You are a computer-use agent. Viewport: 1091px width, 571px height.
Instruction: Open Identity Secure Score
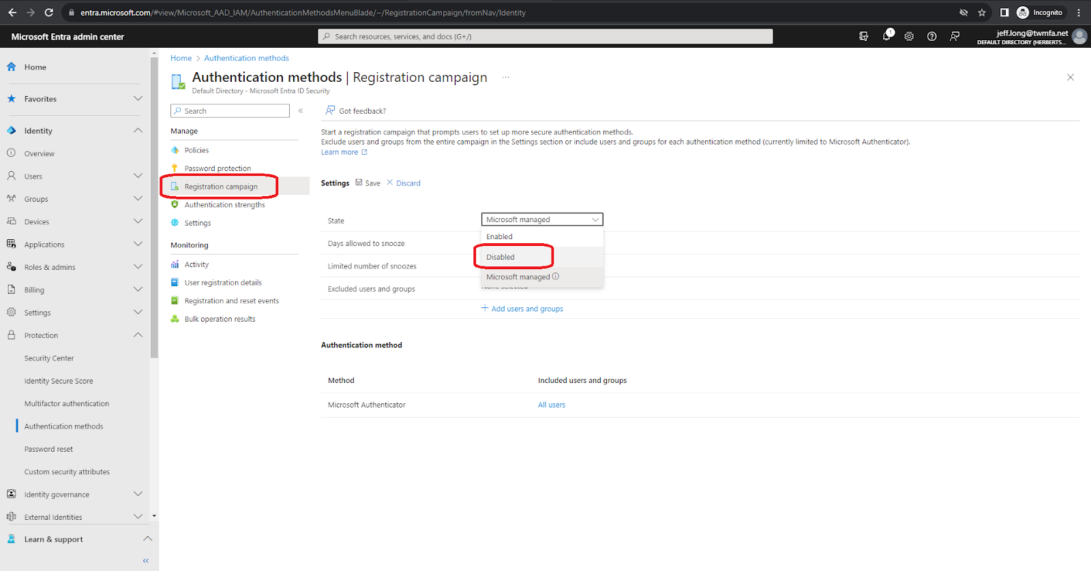coord(59,381)
